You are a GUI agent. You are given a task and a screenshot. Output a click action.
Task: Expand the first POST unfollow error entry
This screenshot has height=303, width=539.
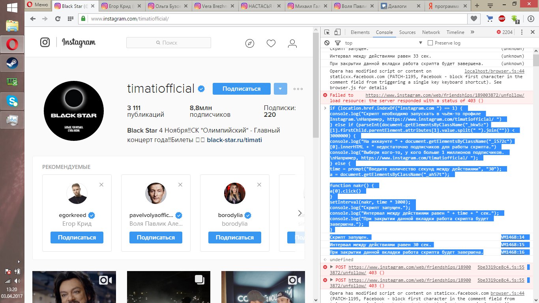click(332, 267)
